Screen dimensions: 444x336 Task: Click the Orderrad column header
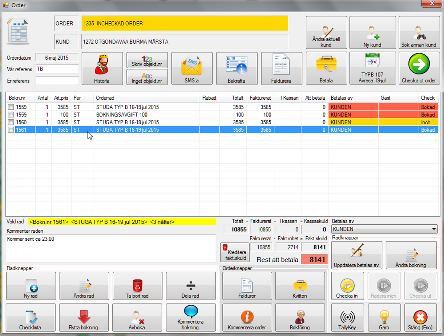point(146,98)
